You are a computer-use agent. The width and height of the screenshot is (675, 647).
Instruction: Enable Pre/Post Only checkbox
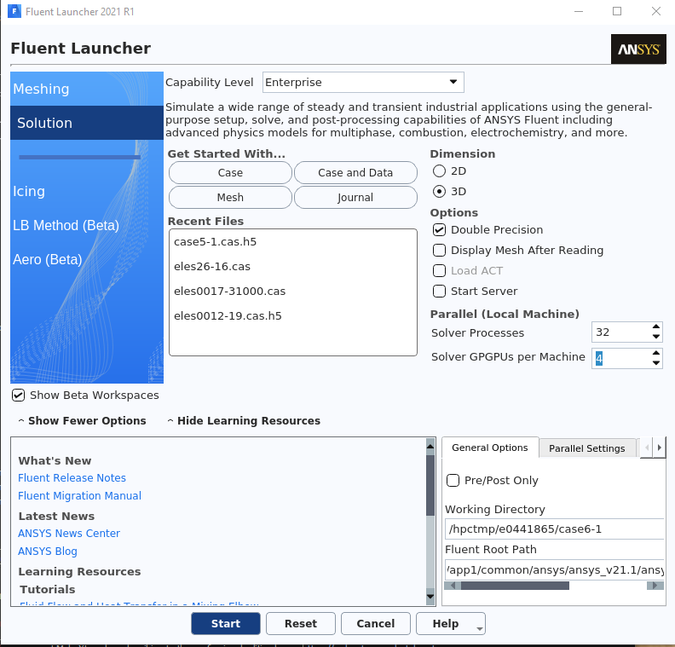(453, 481)
